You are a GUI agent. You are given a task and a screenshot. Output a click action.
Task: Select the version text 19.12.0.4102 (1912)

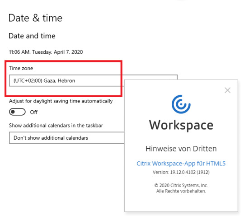(181, 173)
